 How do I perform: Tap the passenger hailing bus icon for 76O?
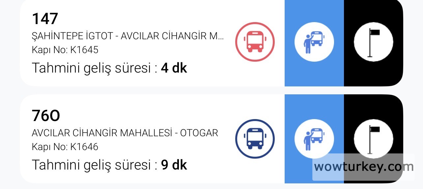point(314,139)
